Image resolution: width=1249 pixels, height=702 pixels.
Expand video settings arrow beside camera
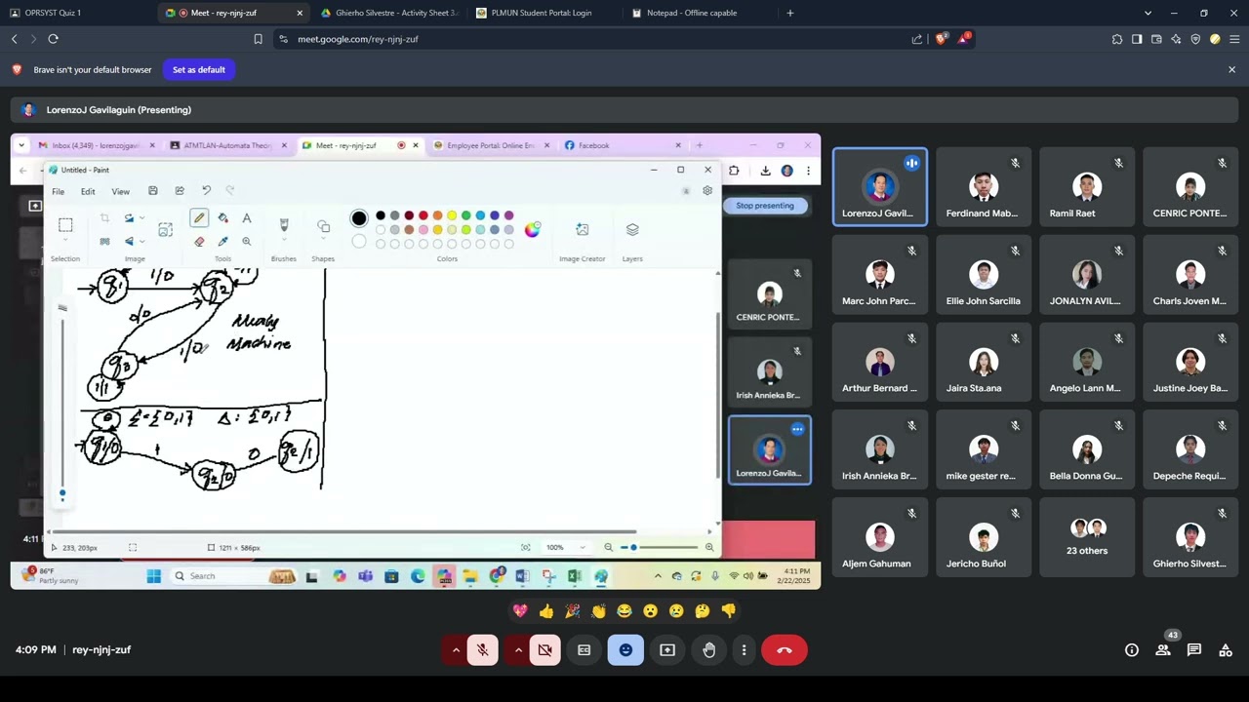point(518,650)
